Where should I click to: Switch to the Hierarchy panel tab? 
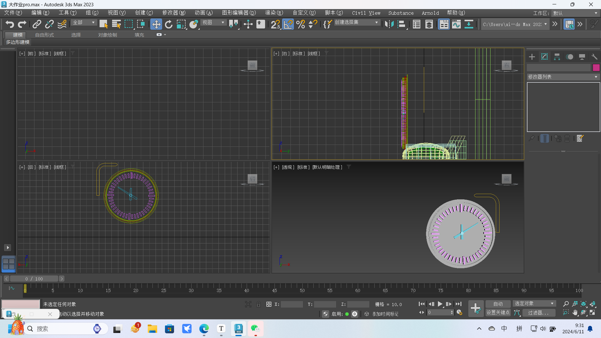pyautogui.click(x=557, y=57)
